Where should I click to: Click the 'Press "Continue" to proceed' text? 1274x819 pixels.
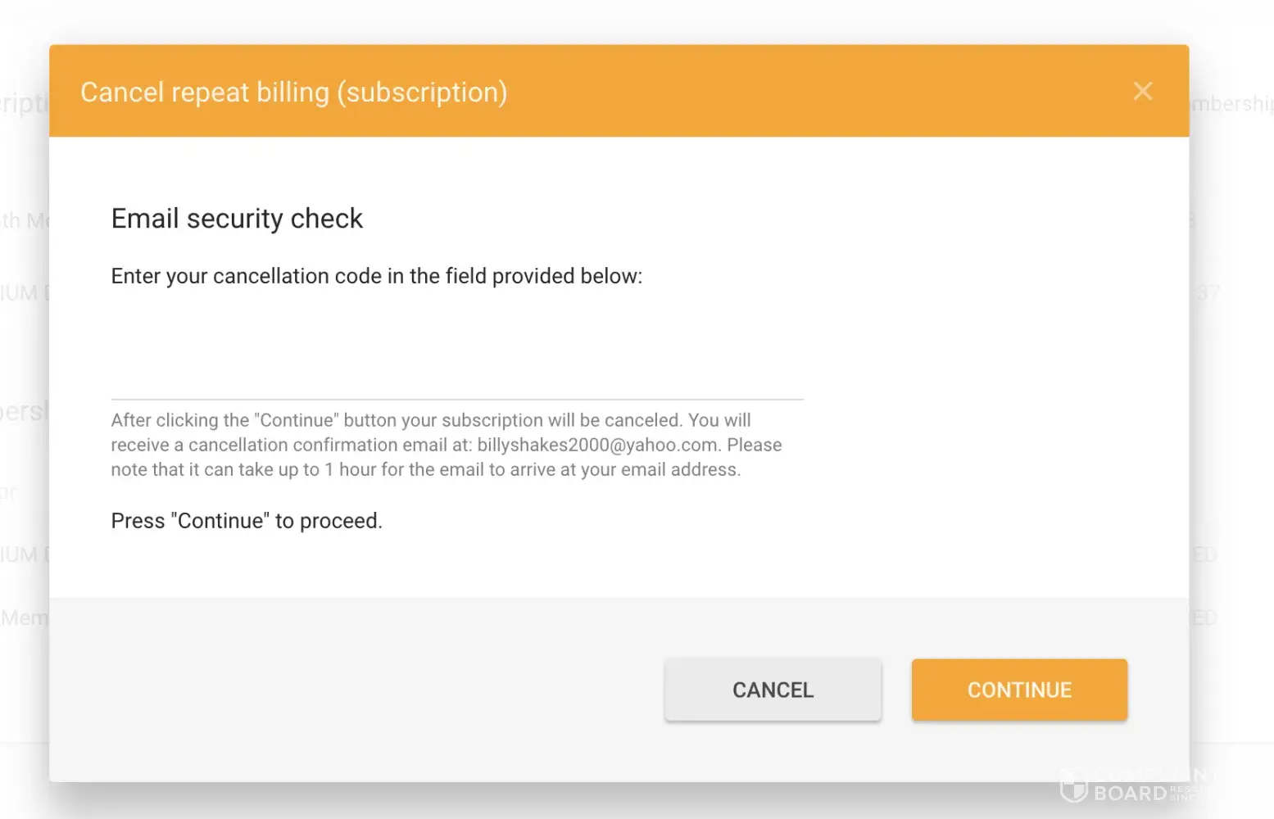coord(247,522)
